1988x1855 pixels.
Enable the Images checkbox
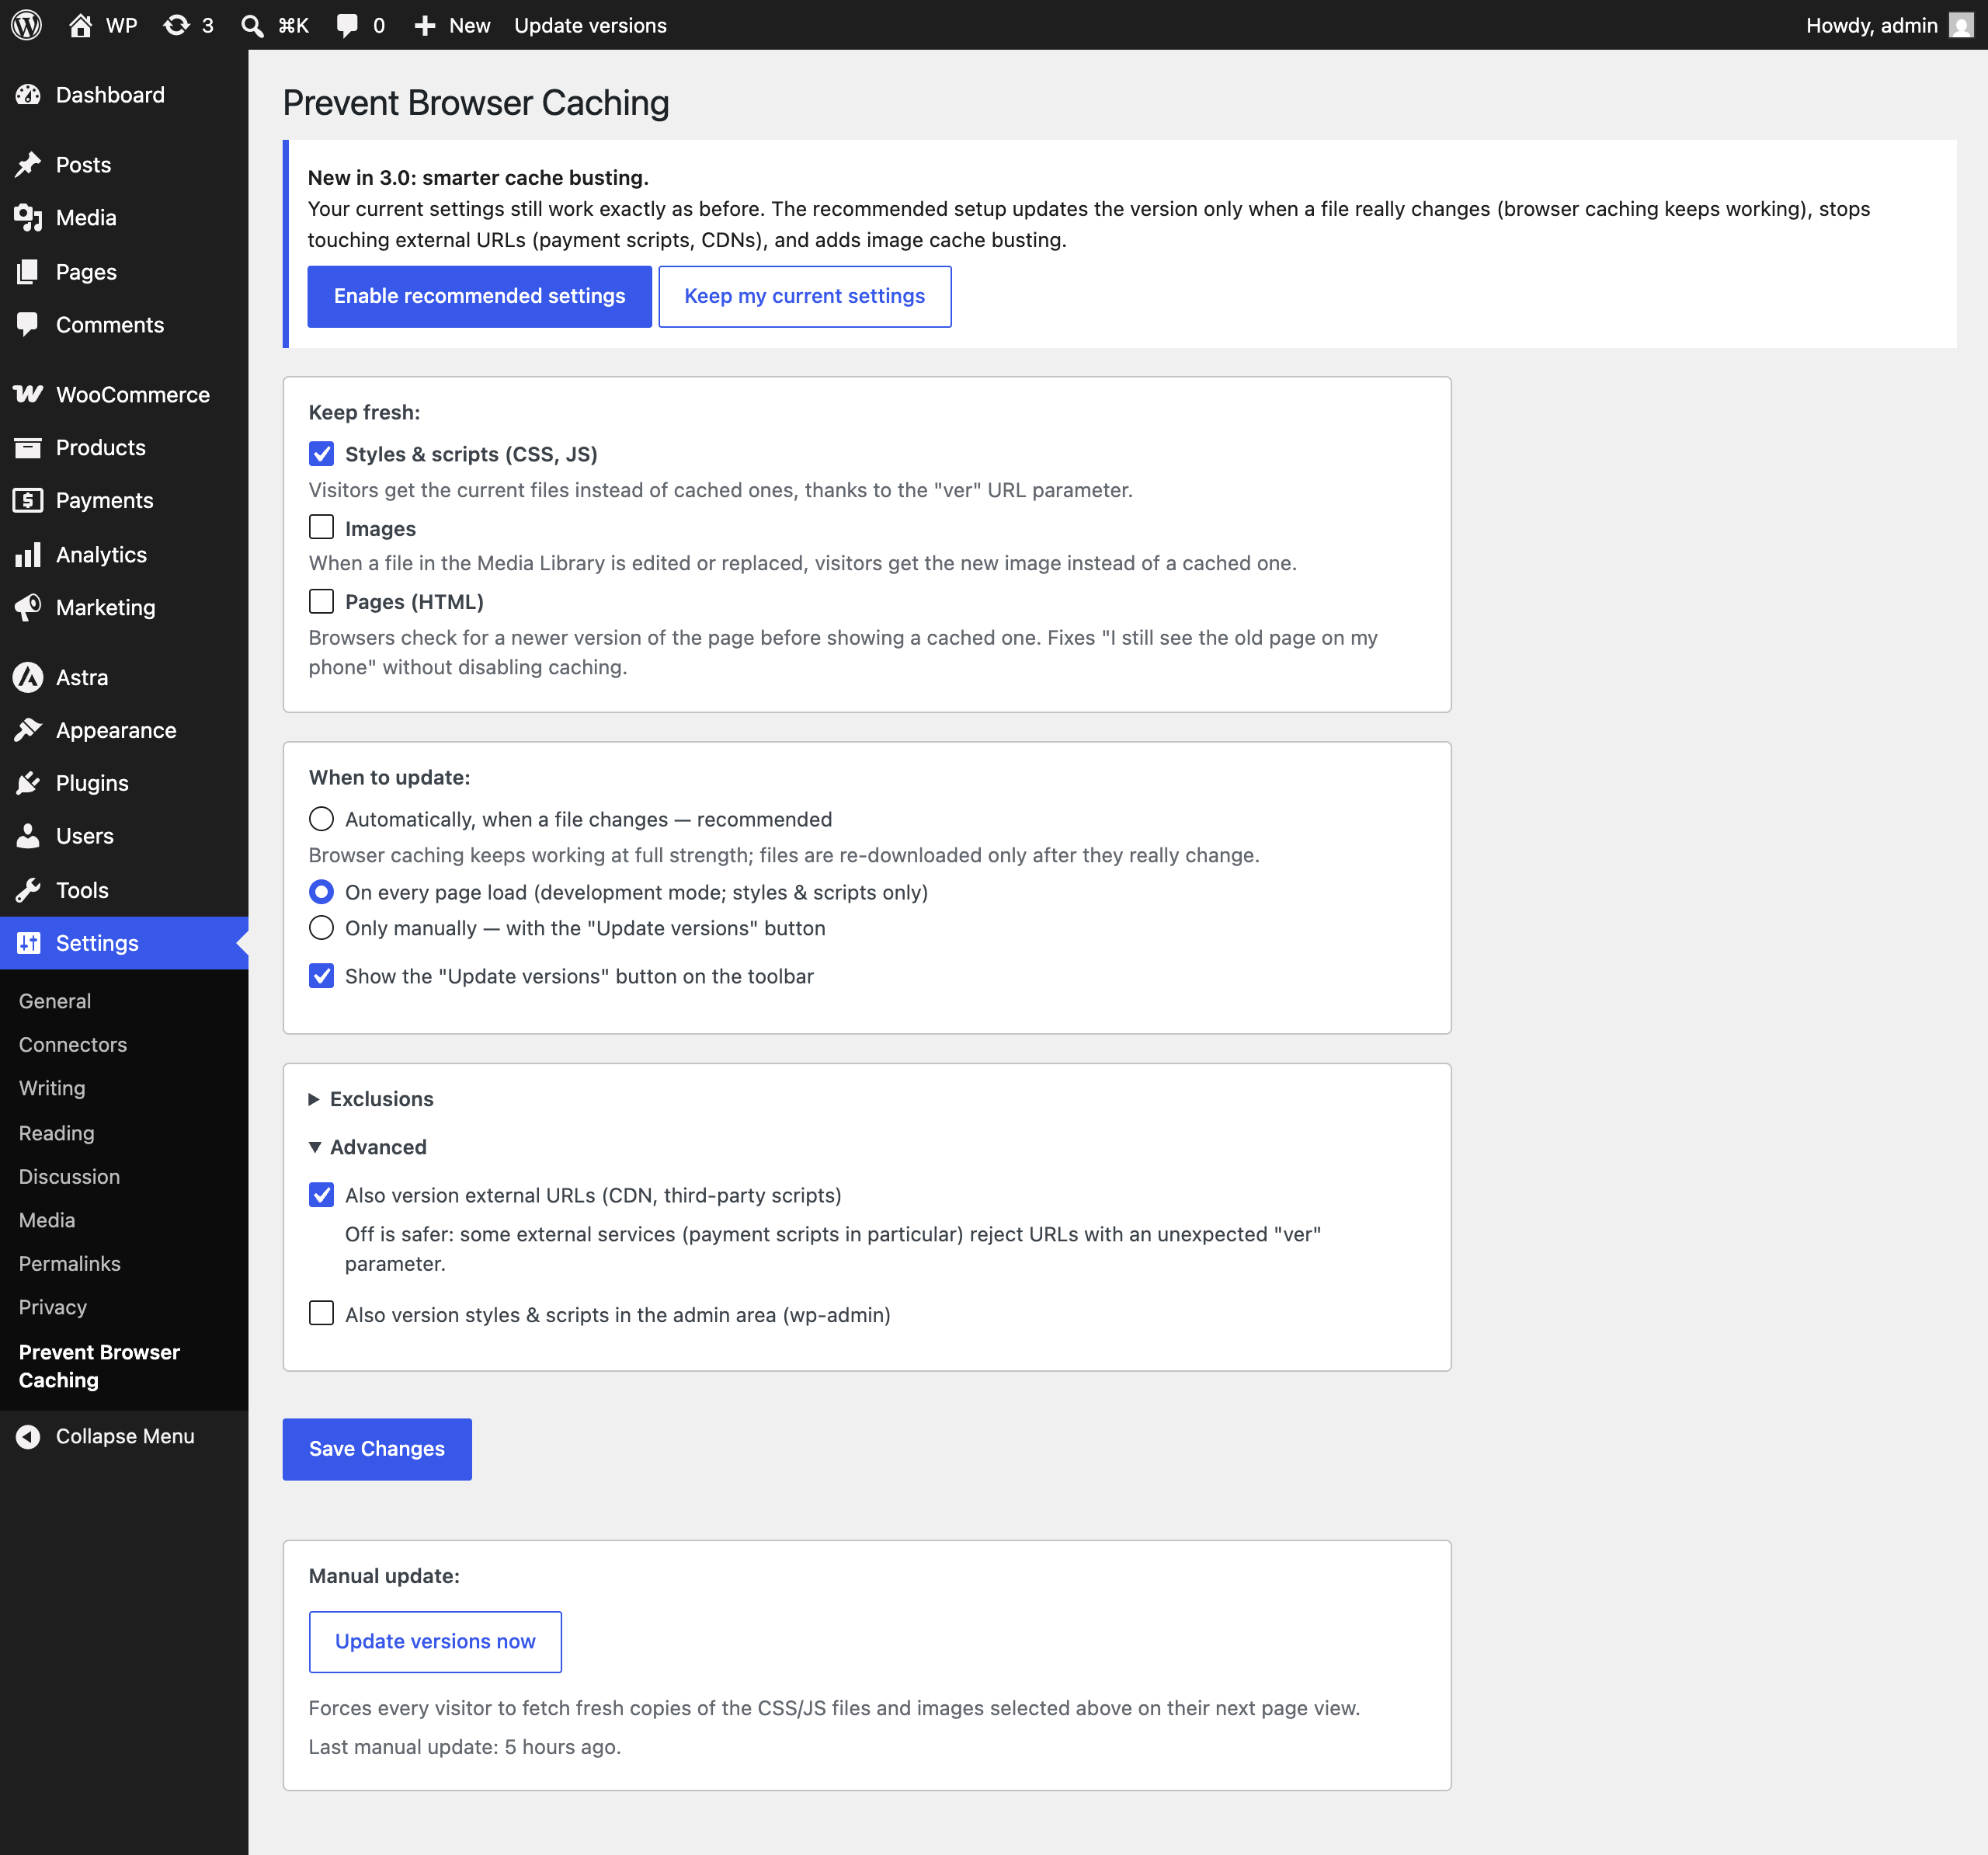click(x=321, y=527)
